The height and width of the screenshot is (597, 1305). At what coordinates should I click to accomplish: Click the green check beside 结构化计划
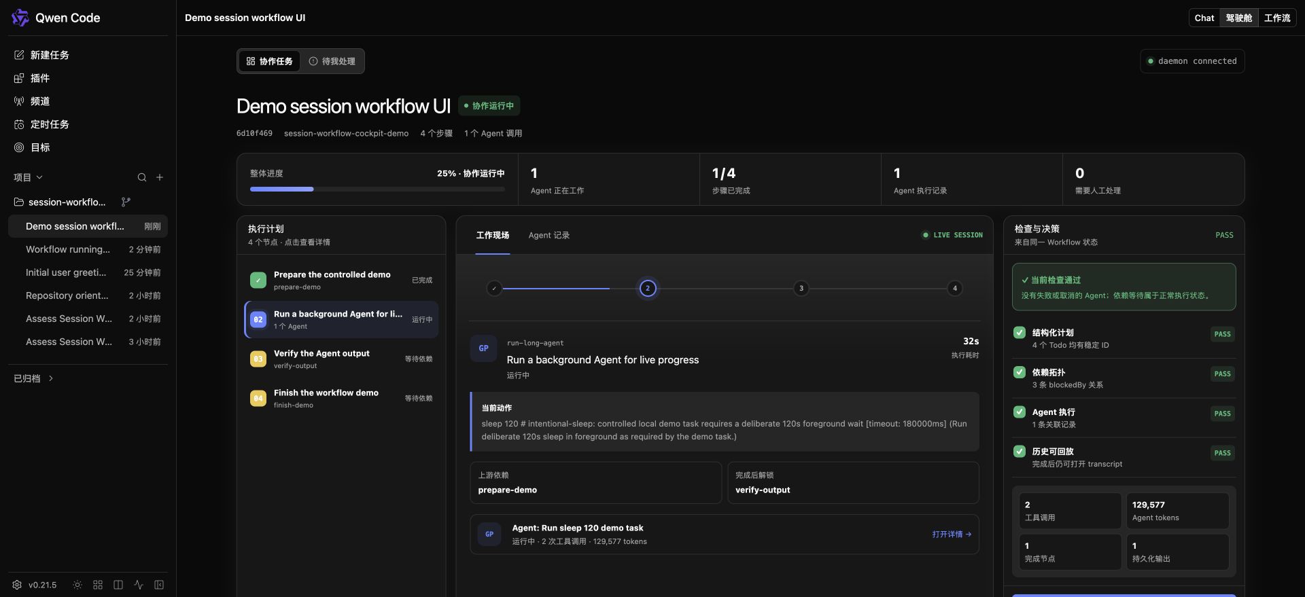coord(1020,332)
